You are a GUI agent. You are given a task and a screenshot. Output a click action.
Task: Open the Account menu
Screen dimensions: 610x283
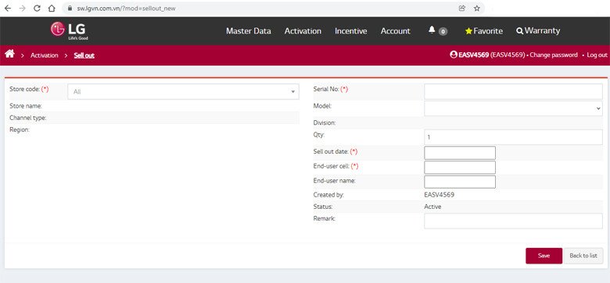click(x=395, y=31)
